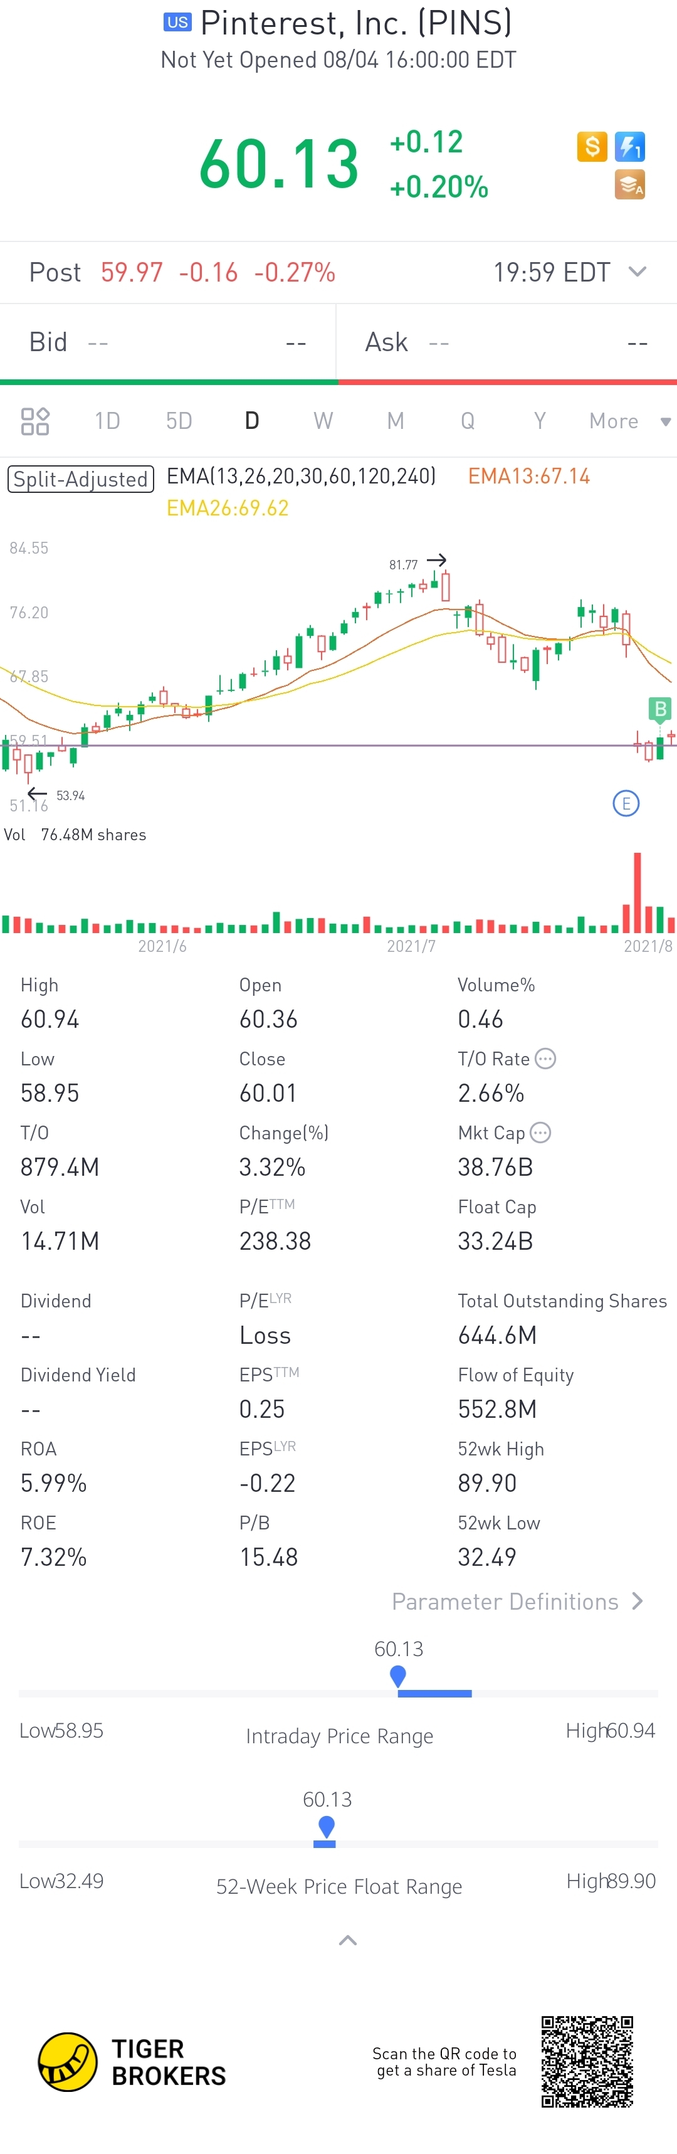Open the More timeframe dropdown
Image resolution: width=677 pixels, height=2154 pixels.
coord(630,421)
